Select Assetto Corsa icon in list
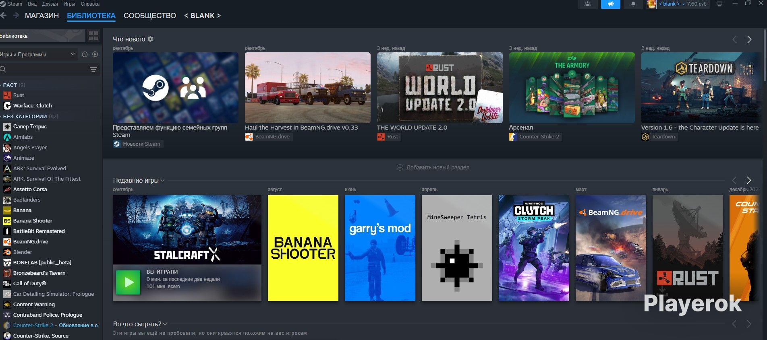The width and height of the screenshot is (767, 340). click(7, 190)
